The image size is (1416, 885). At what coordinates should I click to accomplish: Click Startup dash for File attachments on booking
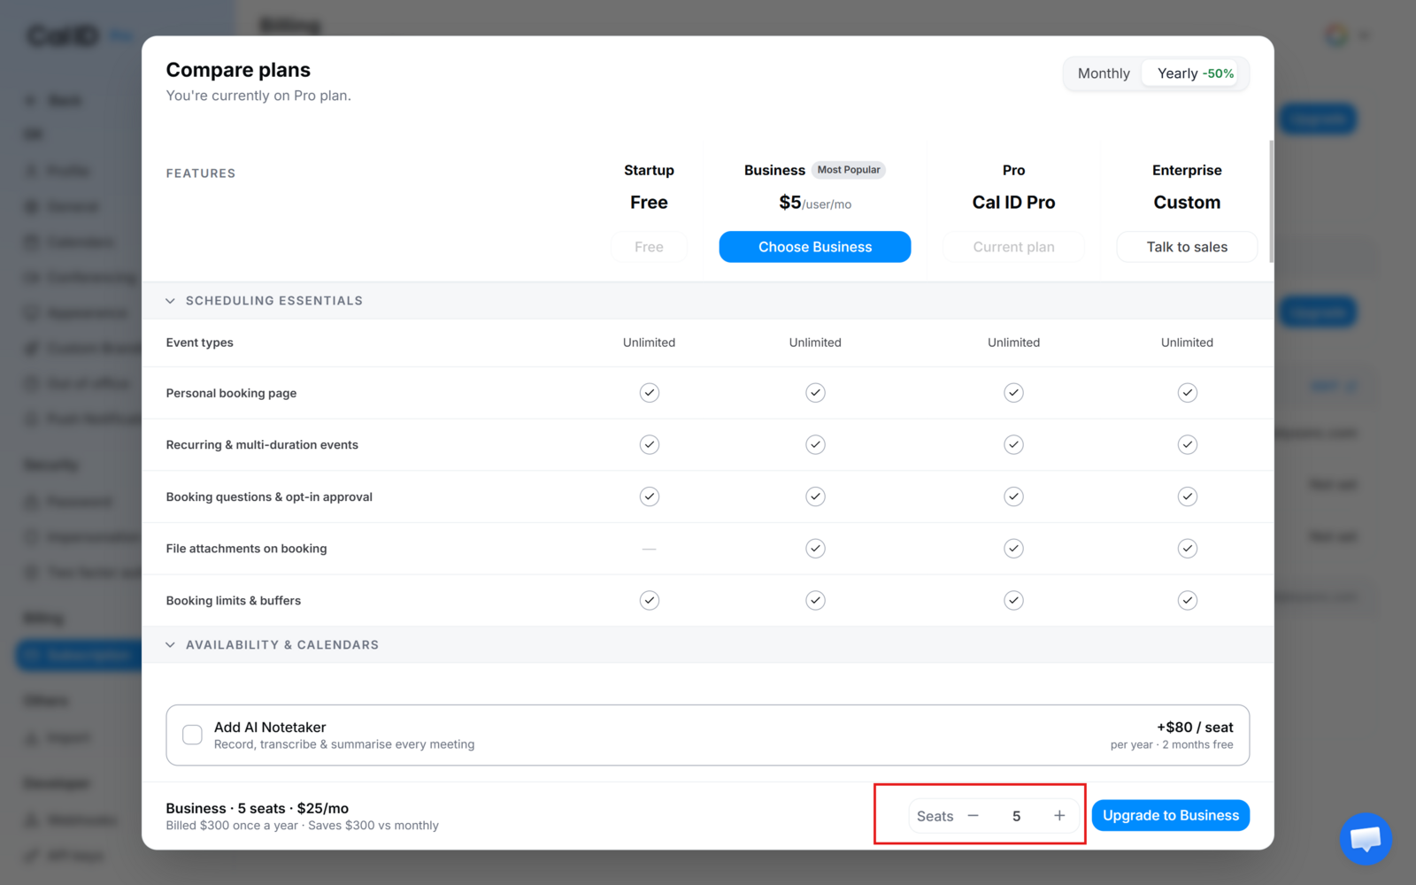tap(649, 549)
